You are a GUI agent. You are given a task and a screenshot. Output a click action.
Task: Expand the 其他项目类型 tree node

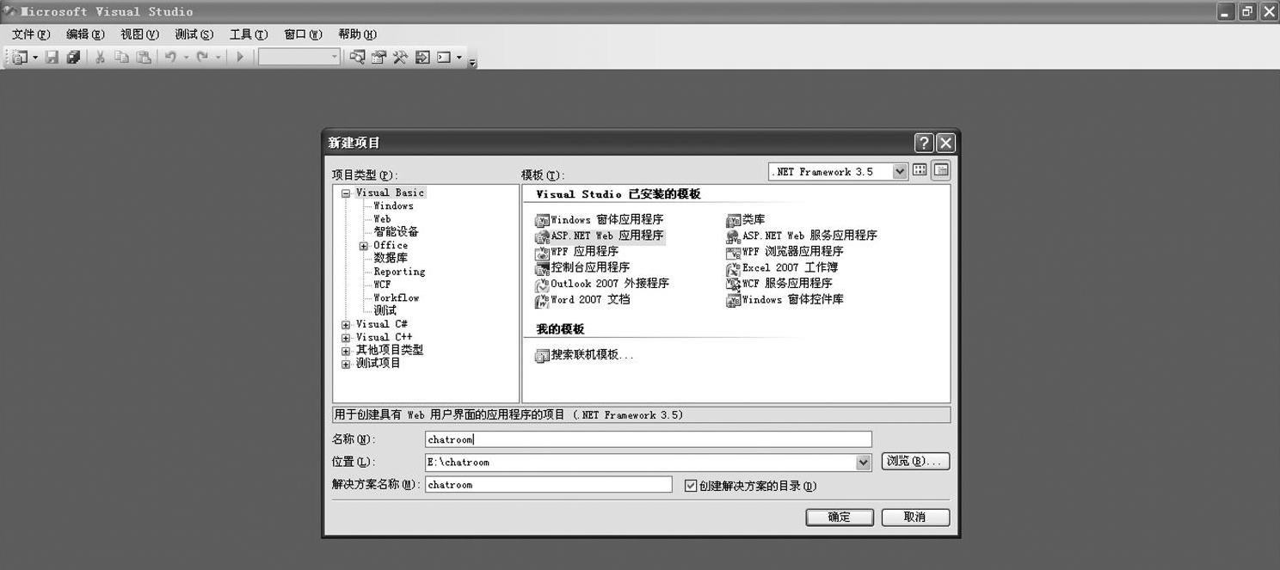346,351
